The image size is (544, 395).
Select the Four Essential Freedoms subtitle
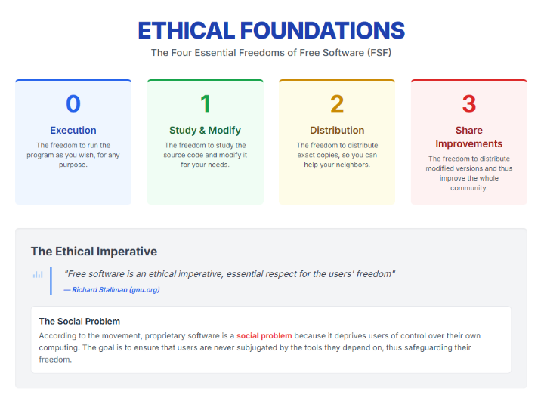tap(271, 53)
